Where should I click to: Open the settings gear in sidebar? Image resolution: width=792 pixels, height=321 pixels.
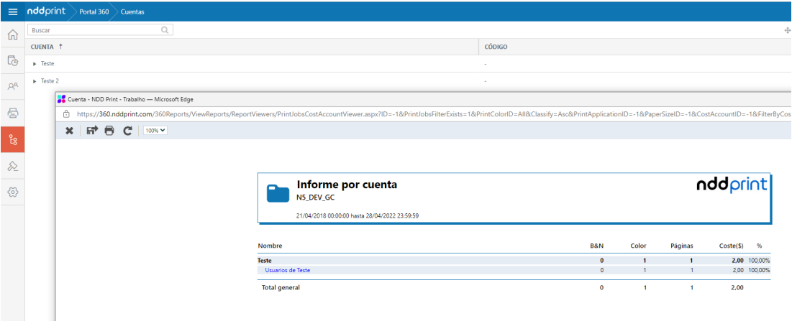click(12, 192)
